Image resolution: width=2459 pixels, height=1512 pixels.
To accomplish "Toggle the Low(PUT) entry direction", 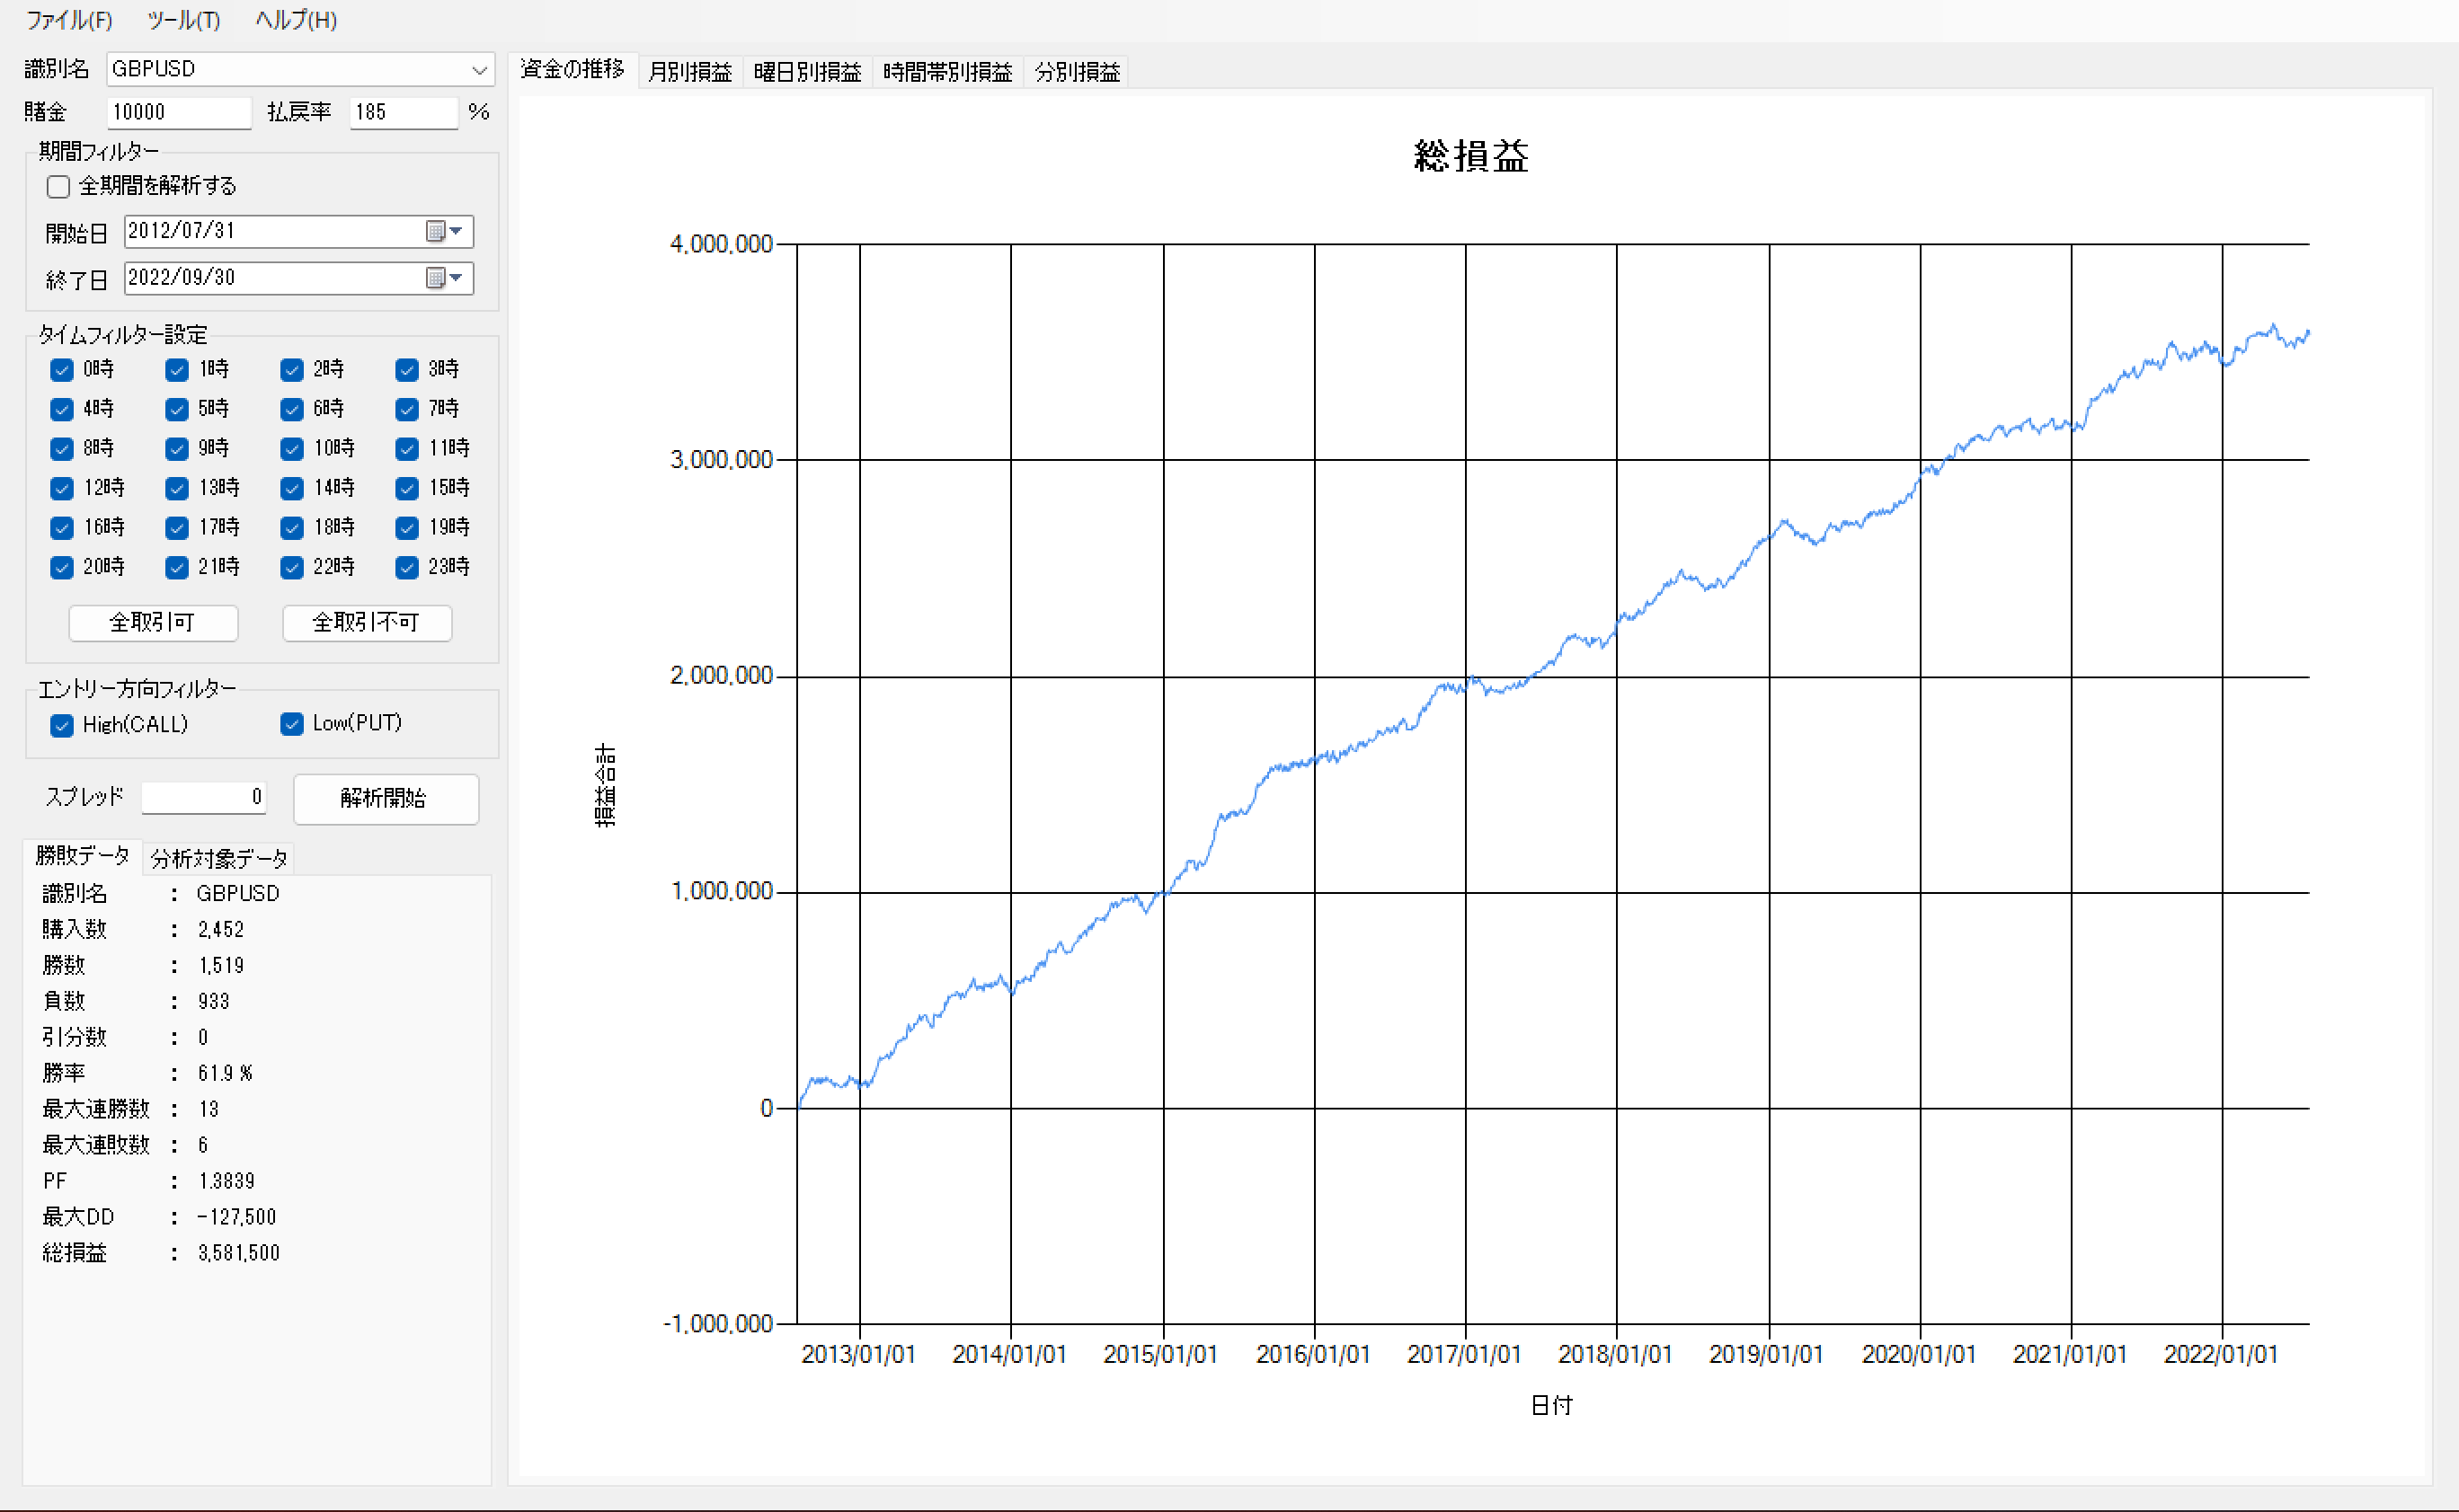I will click(x=292, y=724).
